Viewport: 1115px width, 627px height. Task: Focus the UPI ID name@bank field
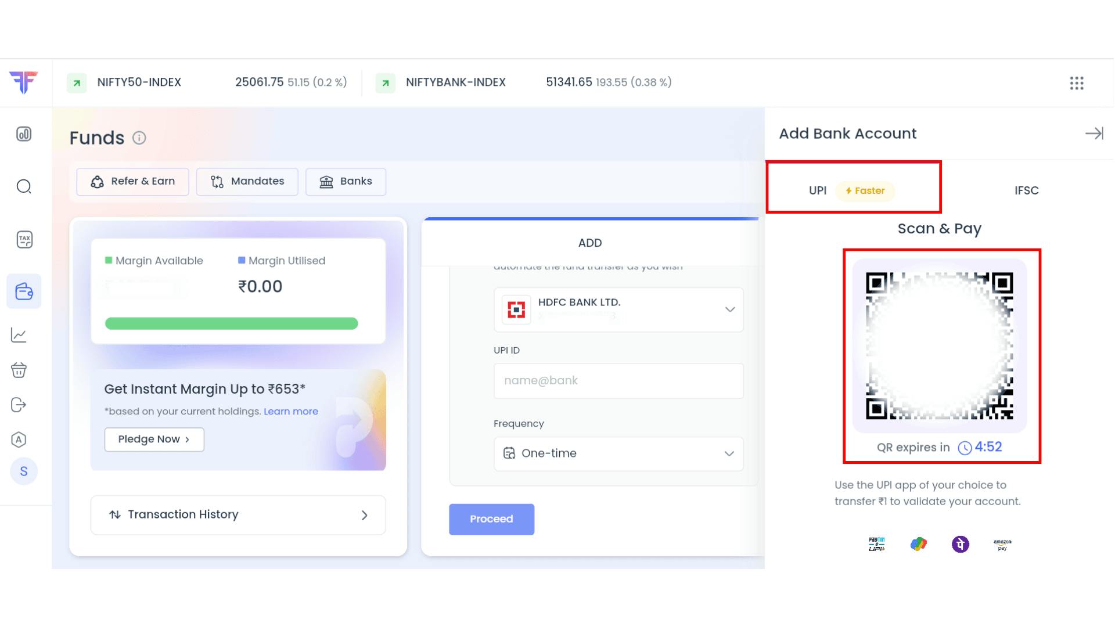pyautogui.click(x=618, y=381)
